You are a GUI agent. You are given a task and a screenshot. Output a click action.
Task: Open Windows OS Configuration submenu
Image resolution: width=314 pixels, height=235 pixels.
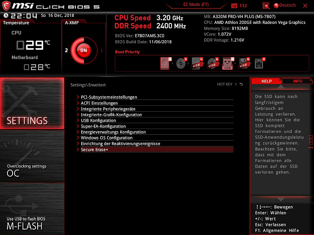pyautogui.click(x=155, y=138)
